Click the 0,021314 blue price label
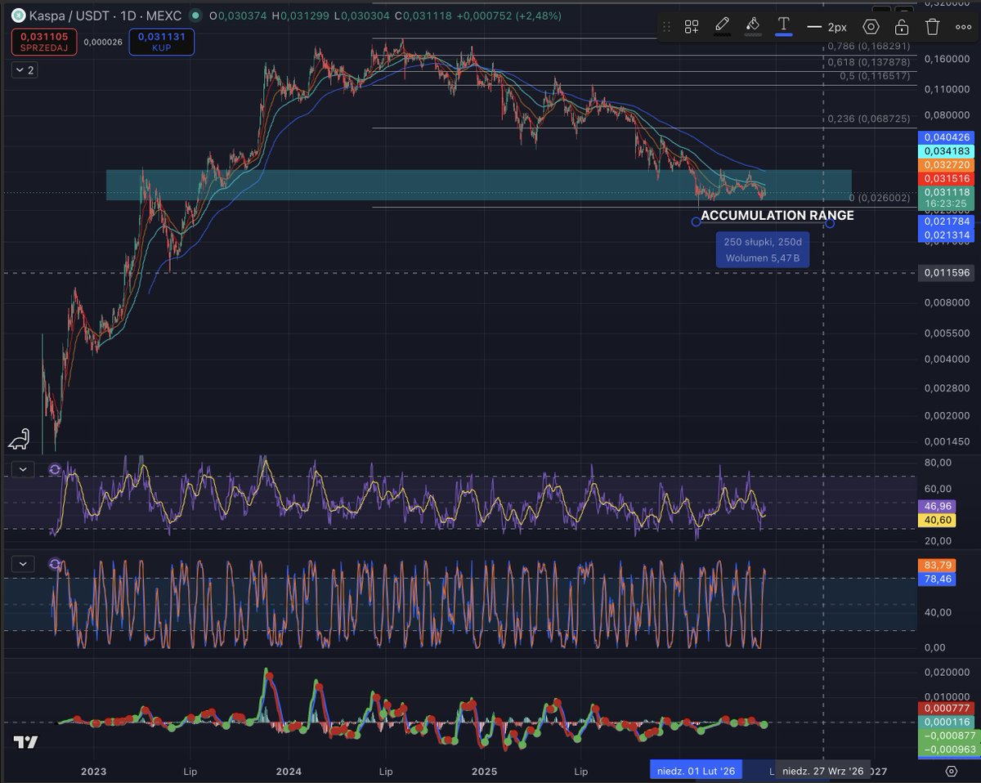The width and height of the screenshot is (981, 783). (948, 235)
